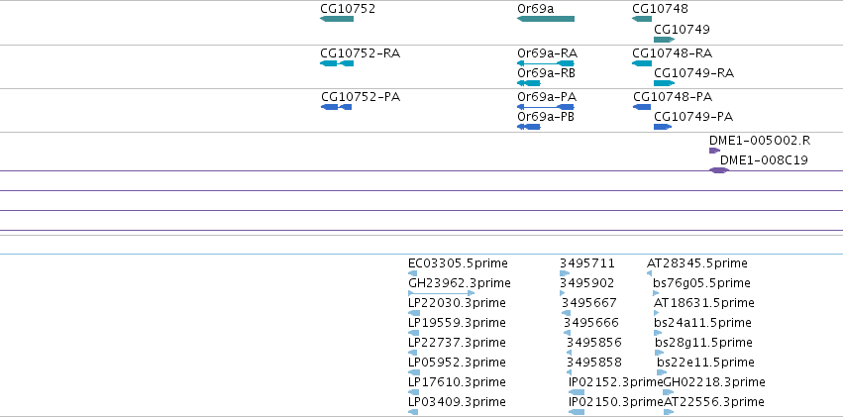Select the LP22030.3prime EST glyph
The height and width of the screenshot is (417, 843).
[414, 313]
